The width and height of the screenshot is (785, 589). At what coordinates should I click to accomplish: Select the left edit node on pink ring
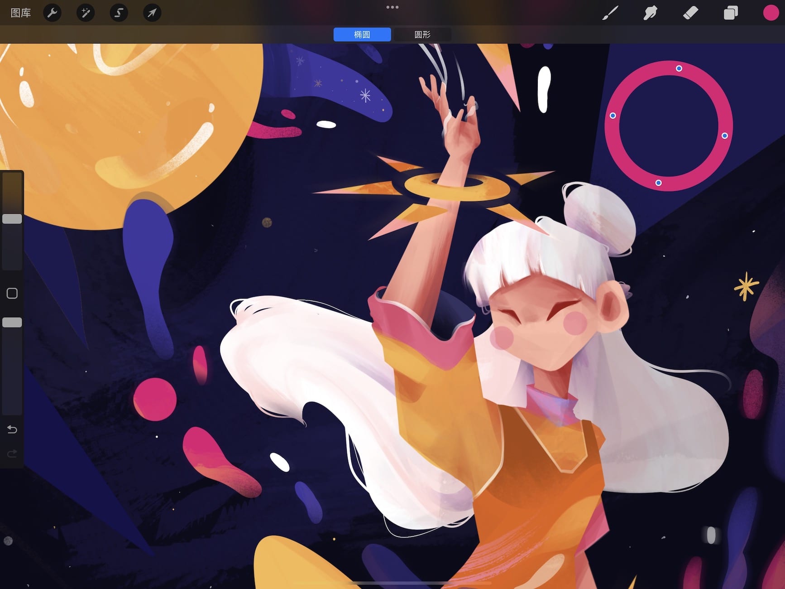click(x=613, y=116)
